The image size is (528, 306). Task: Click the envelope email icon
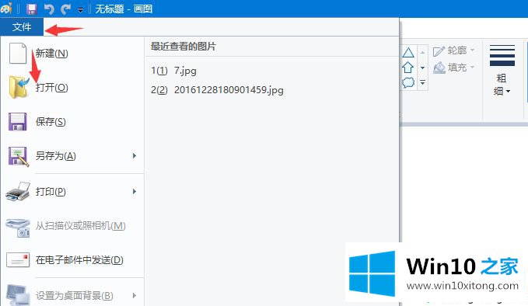tap(18, 260)
